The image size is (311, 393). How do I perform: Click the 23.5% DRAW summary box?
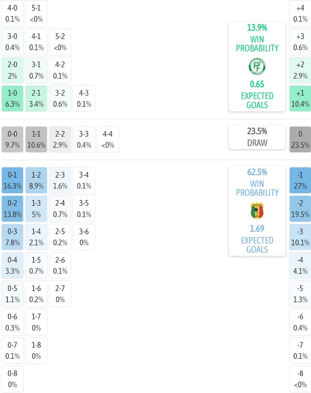pos(257,137)
